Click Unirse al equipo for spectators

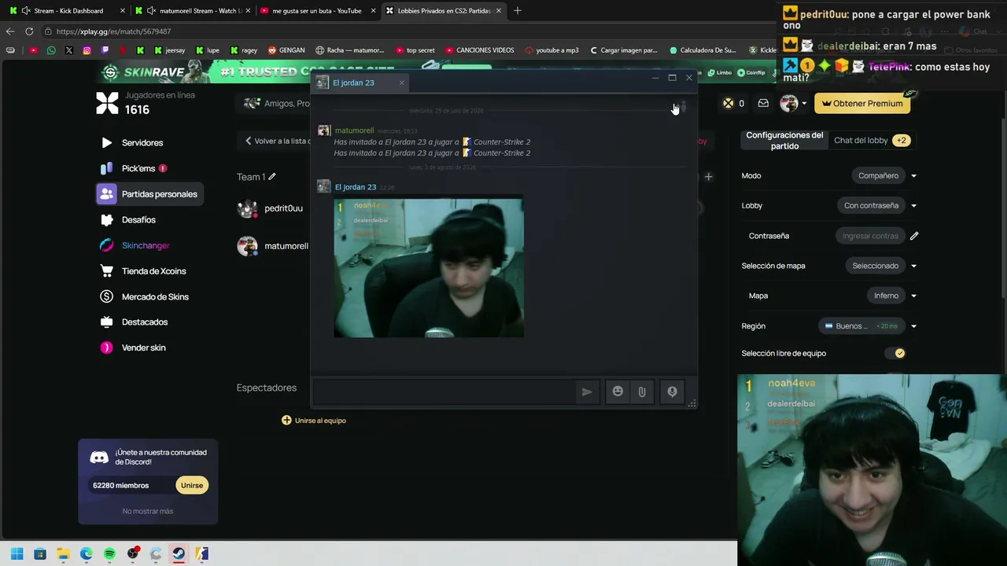pyautogui.click(x=314, y=421)
